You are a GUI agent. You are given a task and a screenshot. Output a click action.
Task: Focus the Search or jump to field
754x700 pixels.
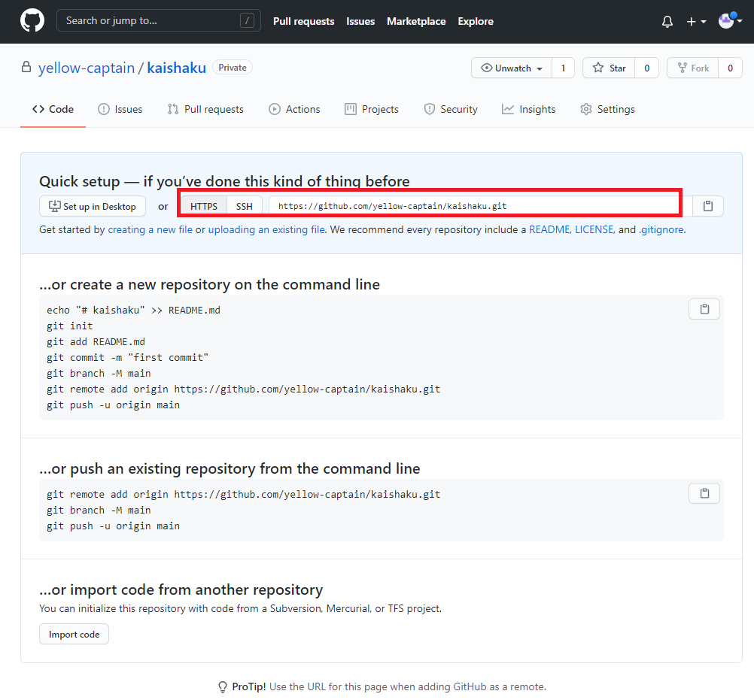pos(158,20)
